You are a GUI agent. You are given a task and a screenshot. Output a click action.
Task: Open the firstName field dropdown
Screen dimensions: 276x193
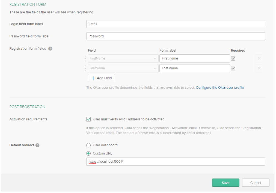(x=123, y=58)
